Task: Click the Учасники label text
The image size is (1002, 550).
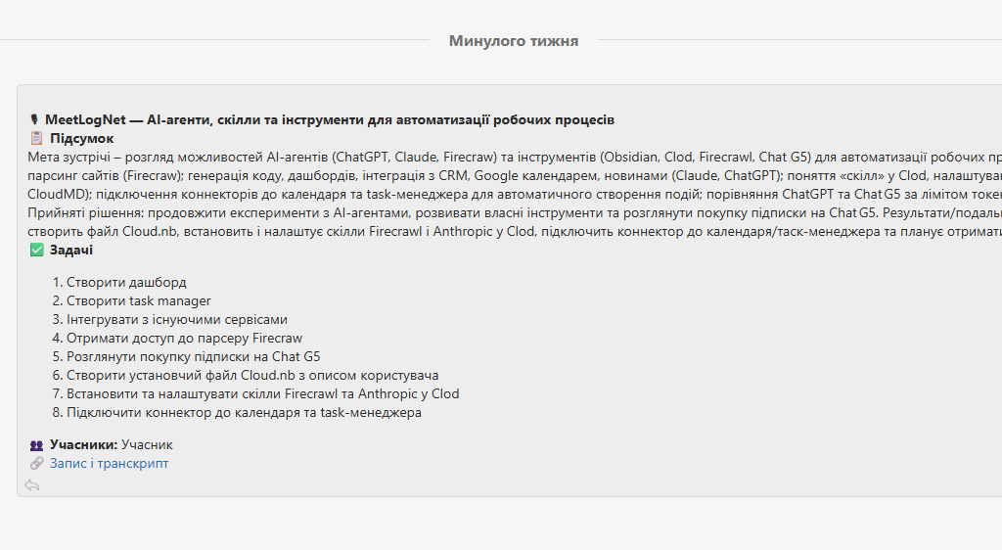Action: tap(84, 444)
